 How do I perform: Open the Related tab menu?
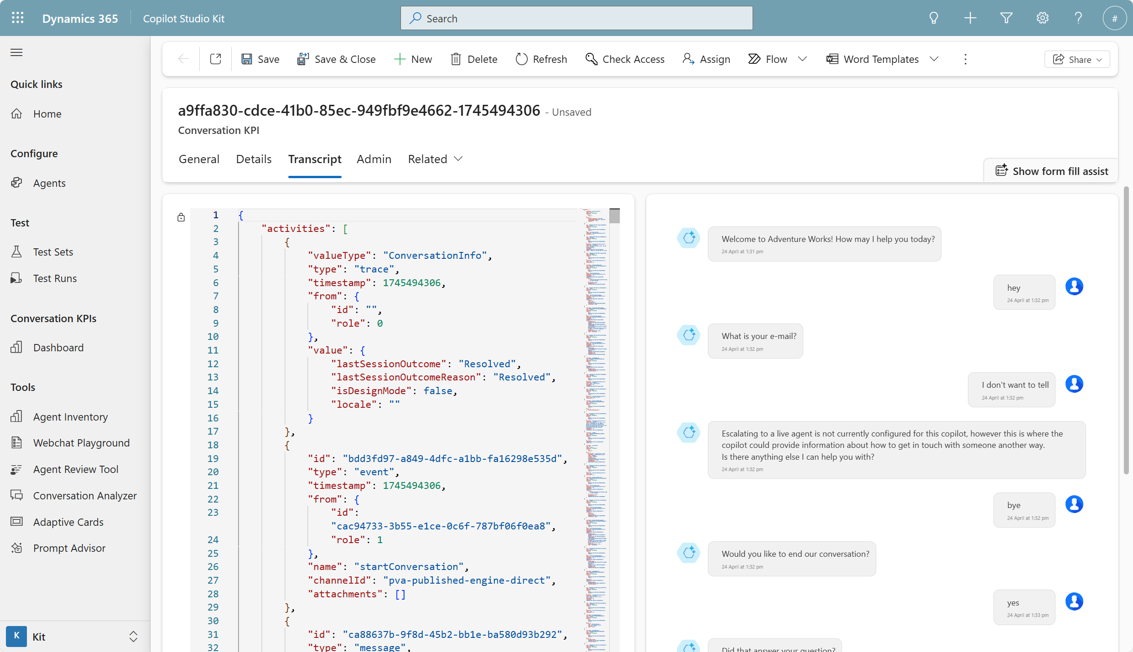[435, 159]
